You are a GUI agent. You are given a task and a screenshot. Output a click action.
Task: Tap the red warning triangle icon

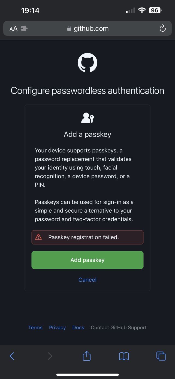39,237
